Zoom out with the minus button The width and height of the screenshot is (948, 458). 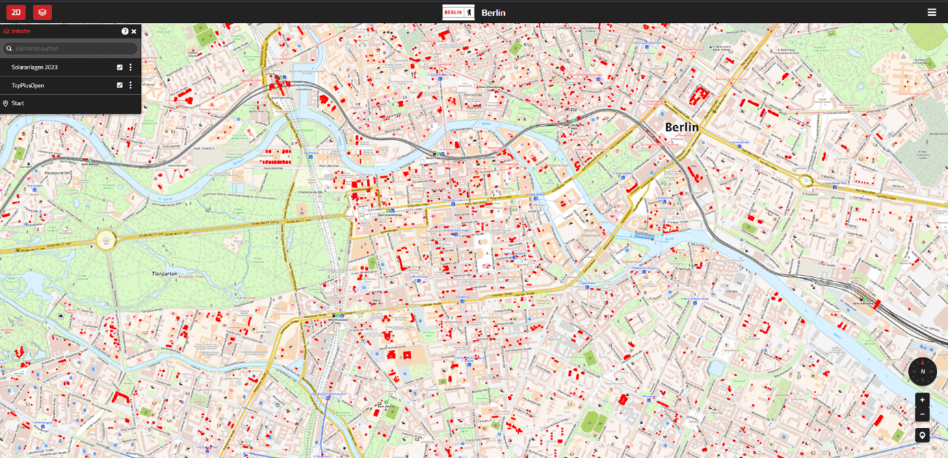point(922,414)
